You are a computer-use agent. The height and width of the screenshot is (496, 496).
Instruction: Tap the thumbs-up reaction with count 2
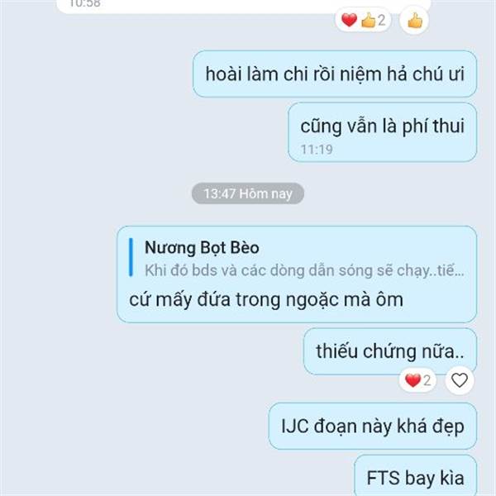[x=373, y=21]
